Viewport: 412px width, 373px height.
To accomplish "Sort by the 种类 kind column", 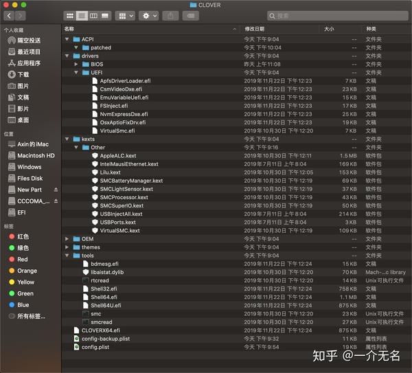I will [x=386, y=29].
